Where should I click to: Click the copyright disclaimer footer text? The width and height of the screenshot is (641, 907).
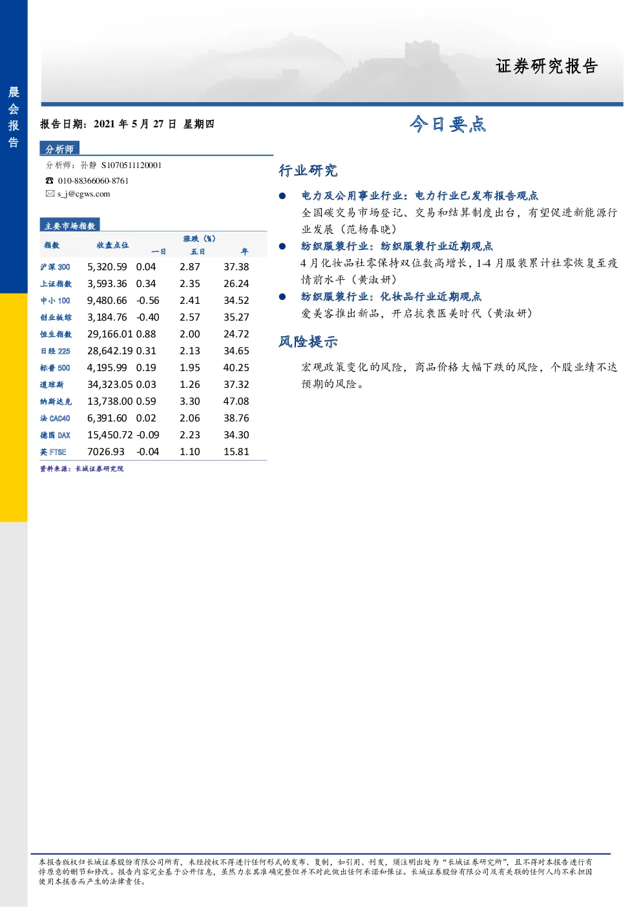pos(315,871)
